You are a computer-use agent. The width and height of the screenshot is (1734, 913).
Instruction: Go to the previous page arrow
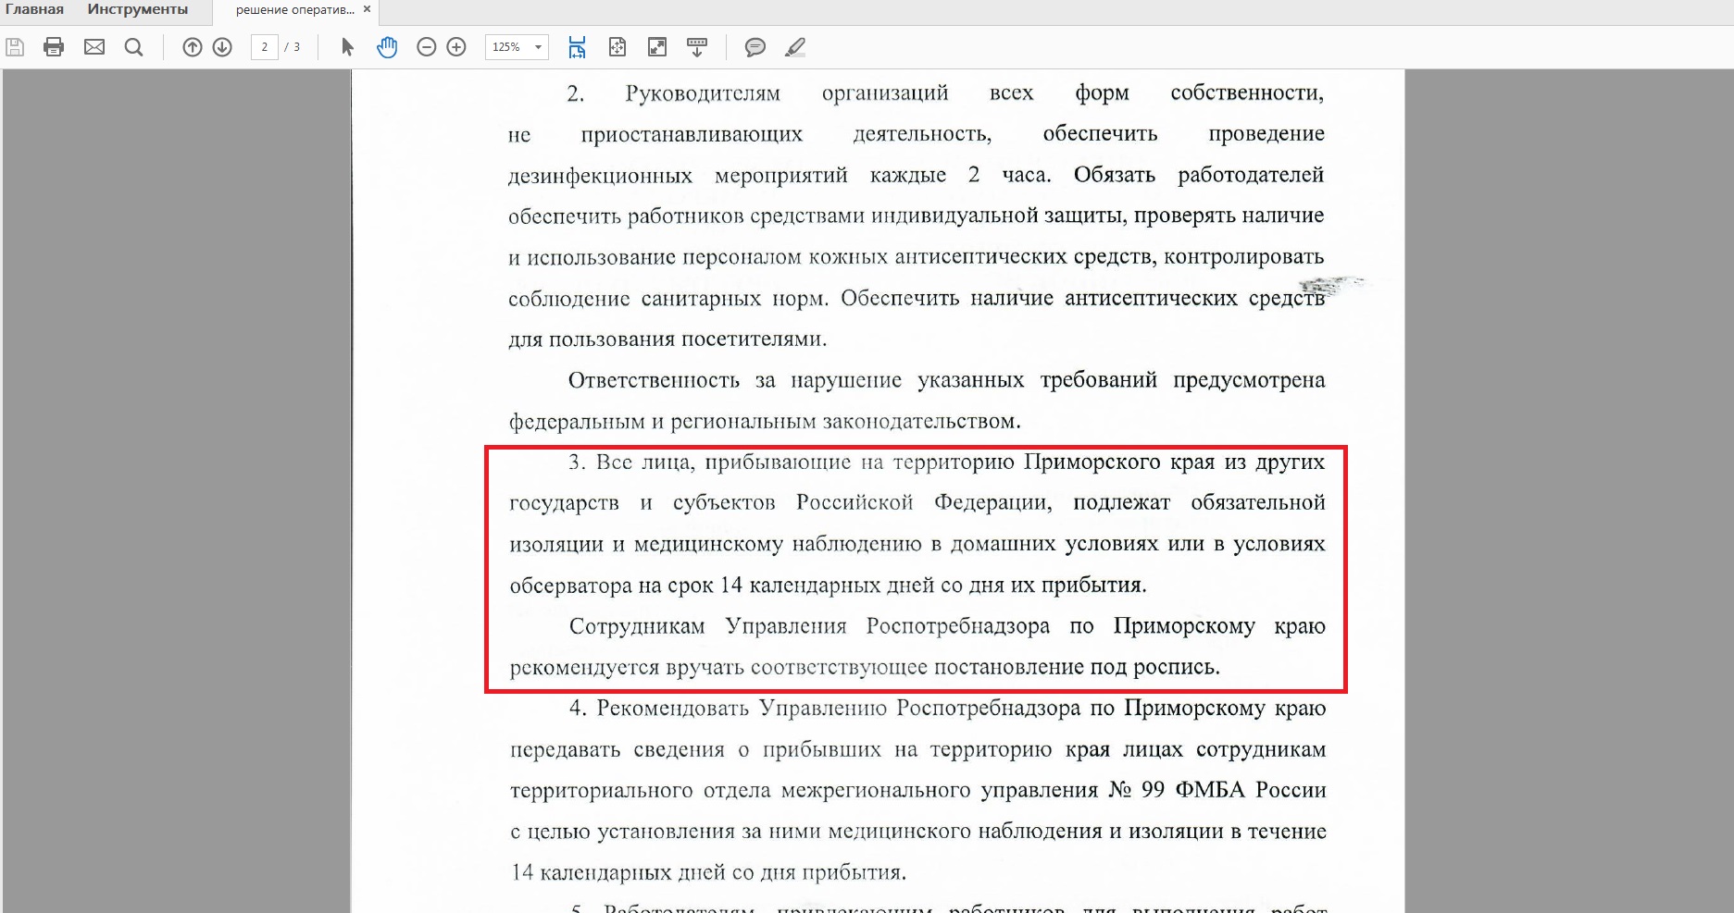point(193,47)
